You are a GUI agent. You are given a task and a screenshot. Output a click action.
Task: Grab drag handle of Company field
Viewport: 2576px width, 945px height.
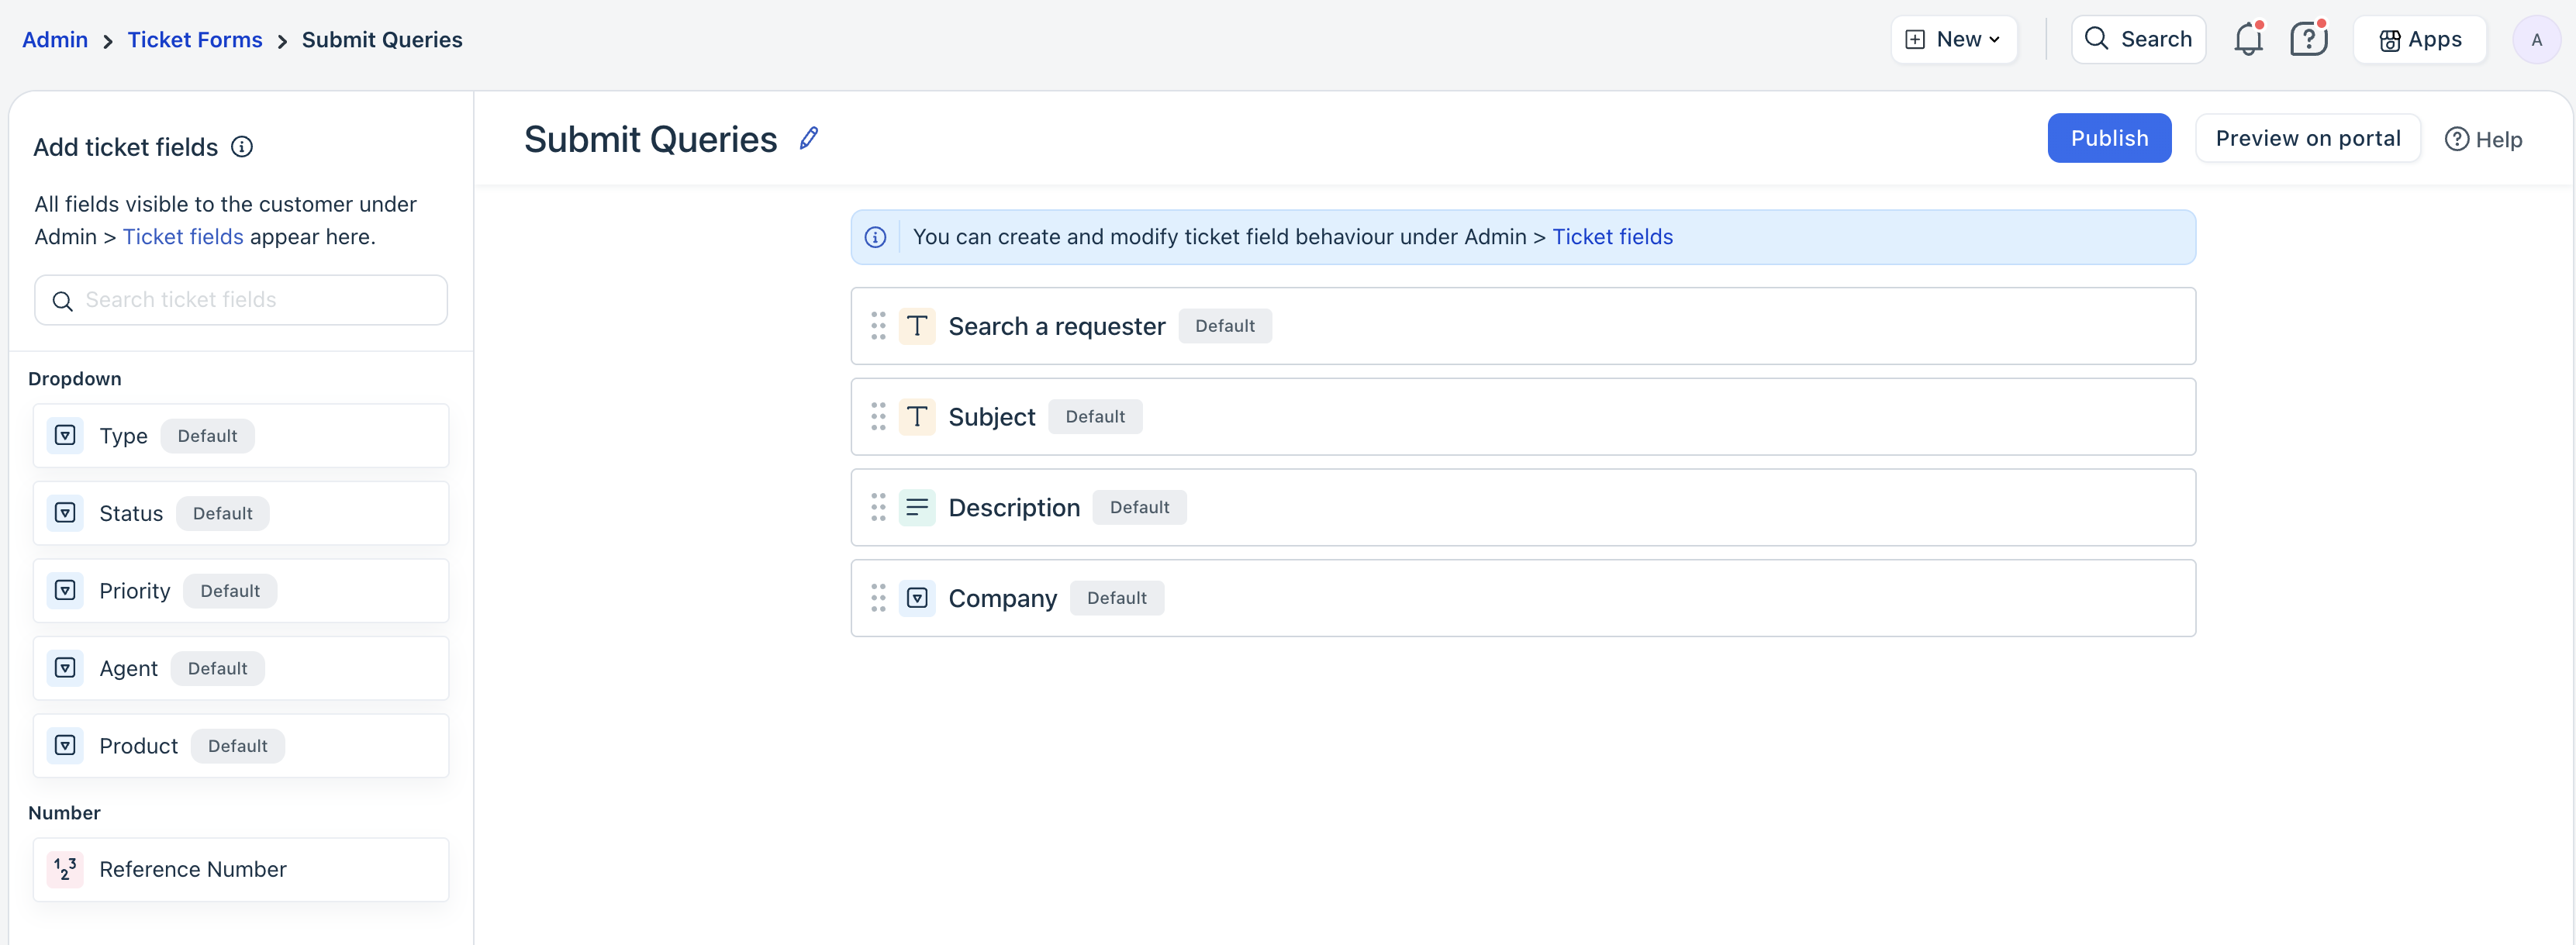point(878,598)
